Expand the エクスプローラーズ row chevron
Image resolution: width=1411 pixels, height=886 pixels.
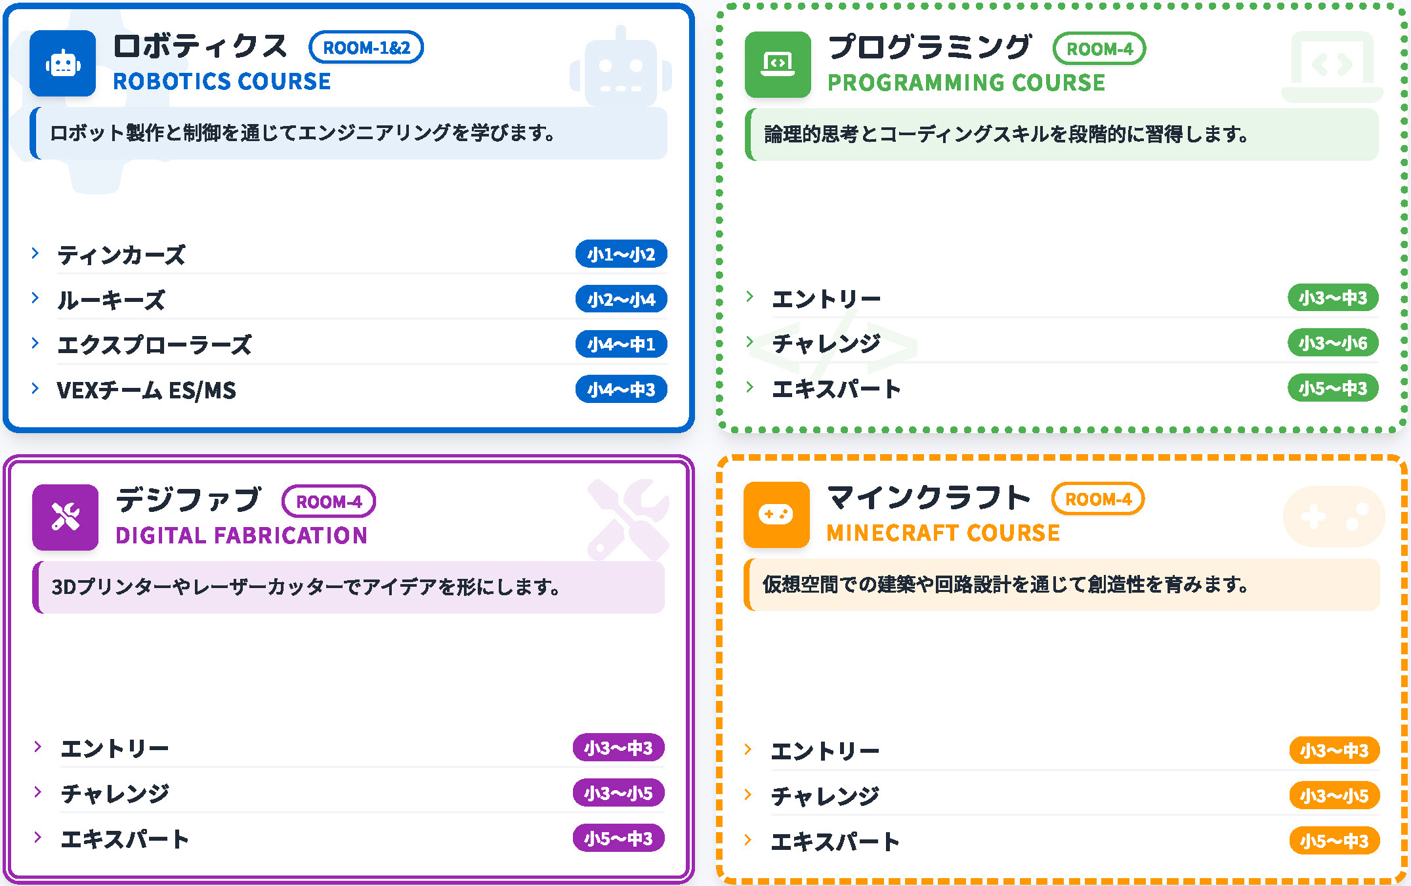click(x=35, y=343)
